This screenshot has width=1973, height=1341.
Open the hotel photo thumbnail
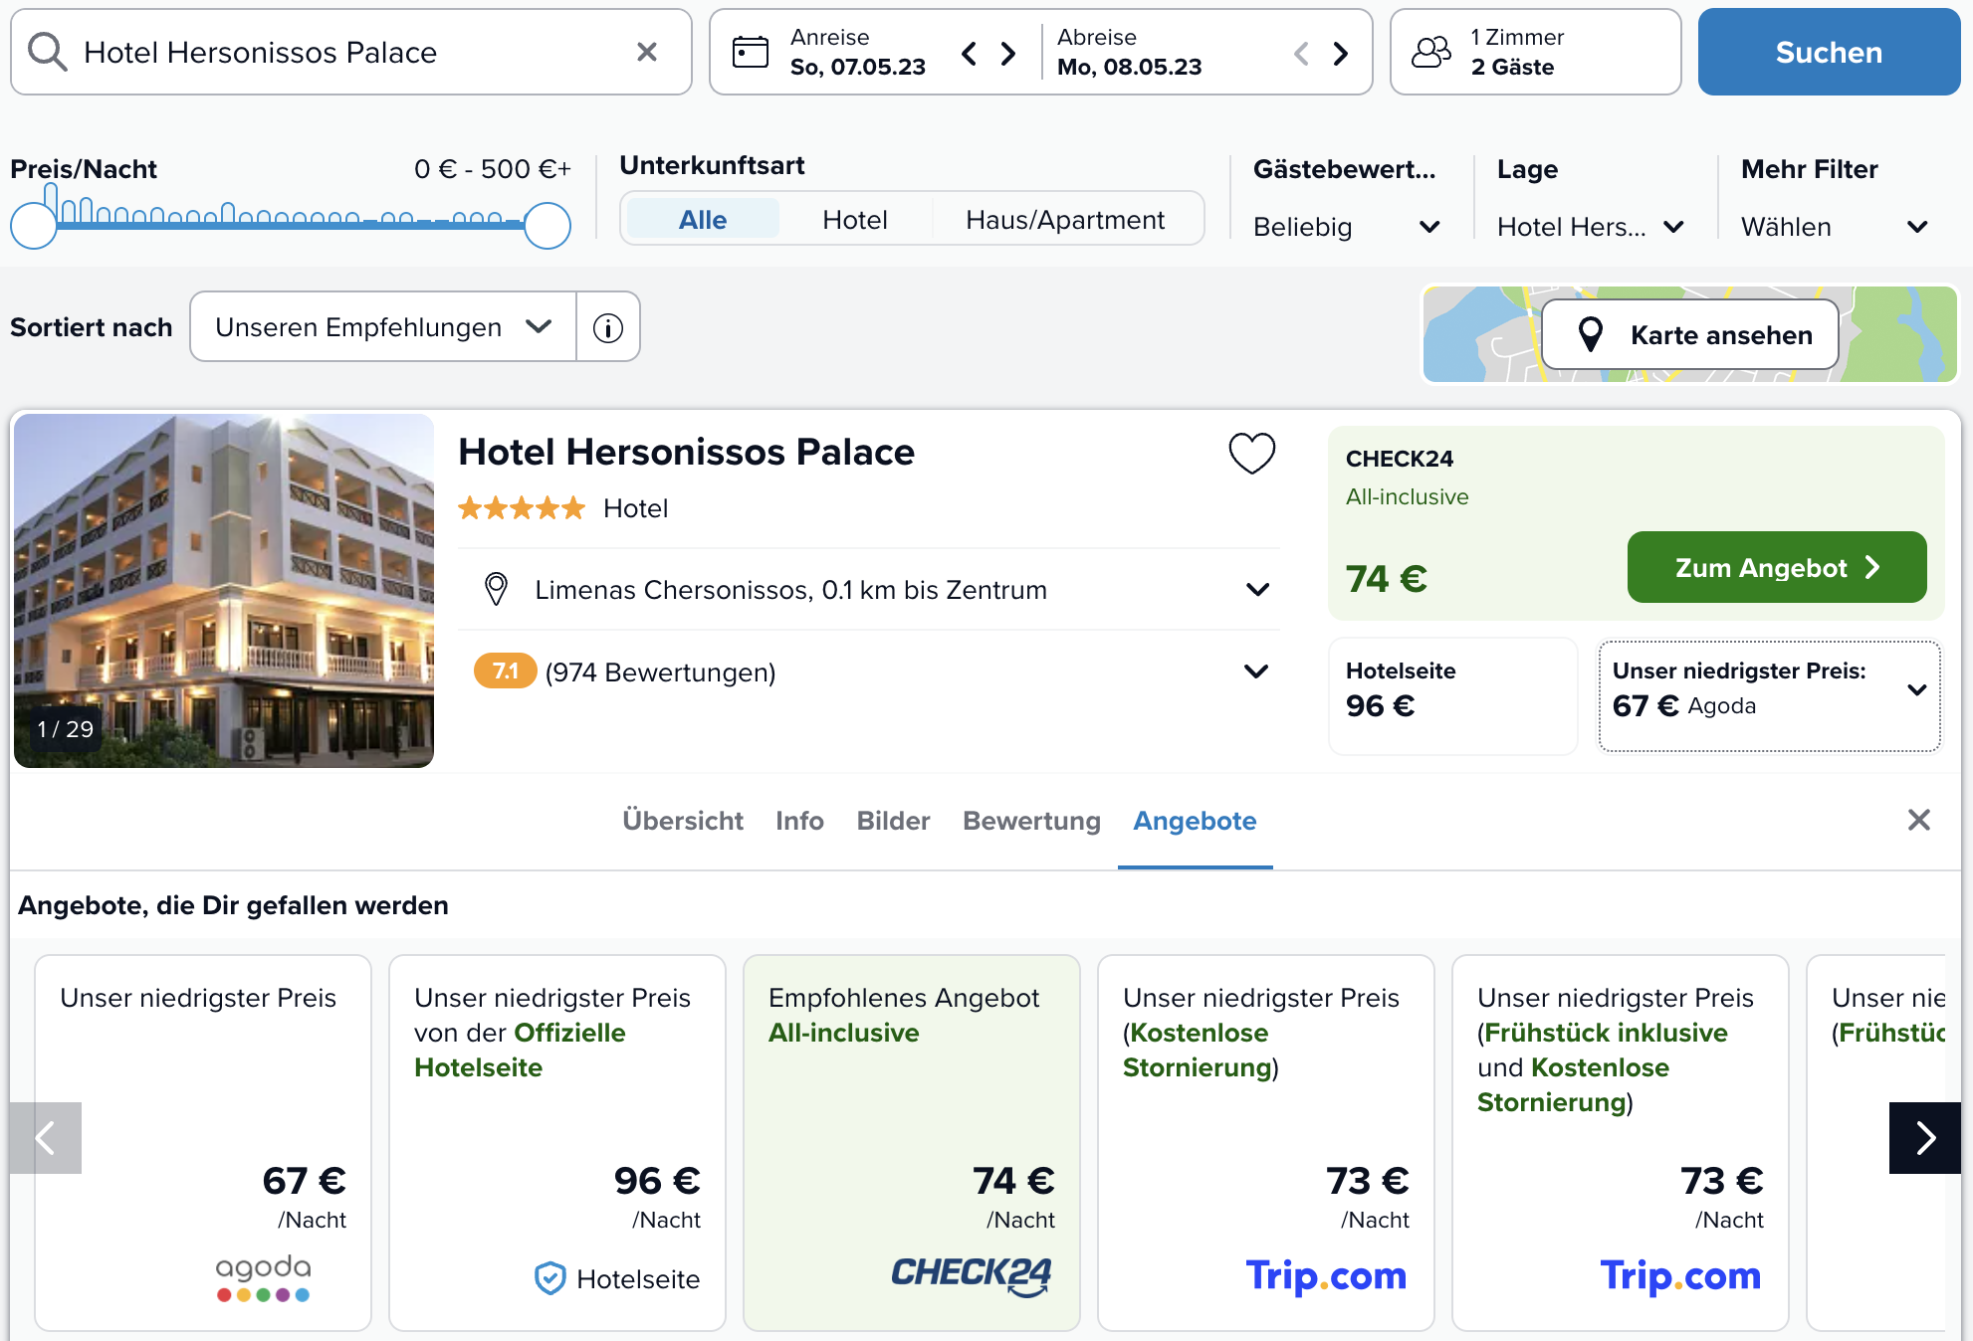pos(224,591)
